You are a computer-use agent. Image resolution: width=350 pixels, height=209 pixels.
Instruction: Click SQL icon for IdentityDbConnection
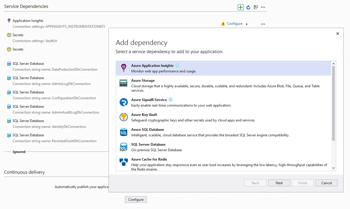[9, 121]
